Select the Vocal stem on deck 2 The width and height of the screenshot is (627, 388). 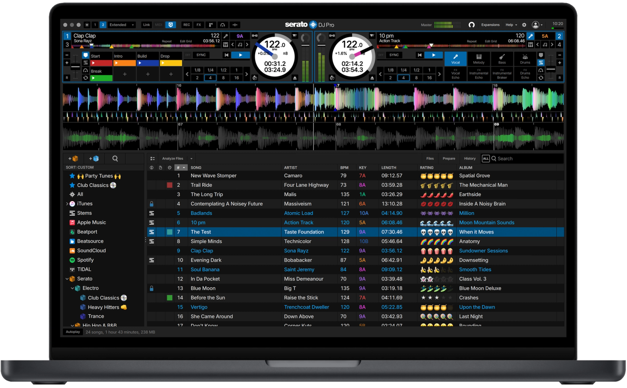click(455, 59)
